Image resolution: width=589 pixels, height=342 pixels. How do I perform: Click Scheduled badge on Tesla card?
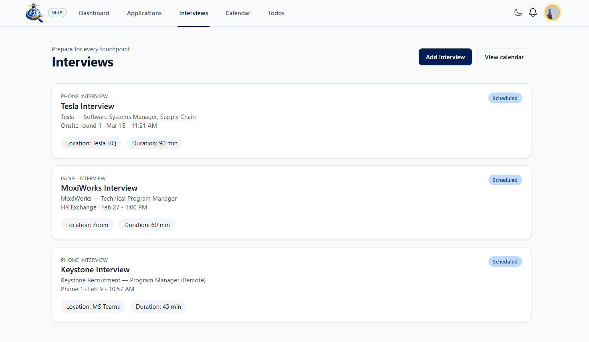[x=505, y=98]
